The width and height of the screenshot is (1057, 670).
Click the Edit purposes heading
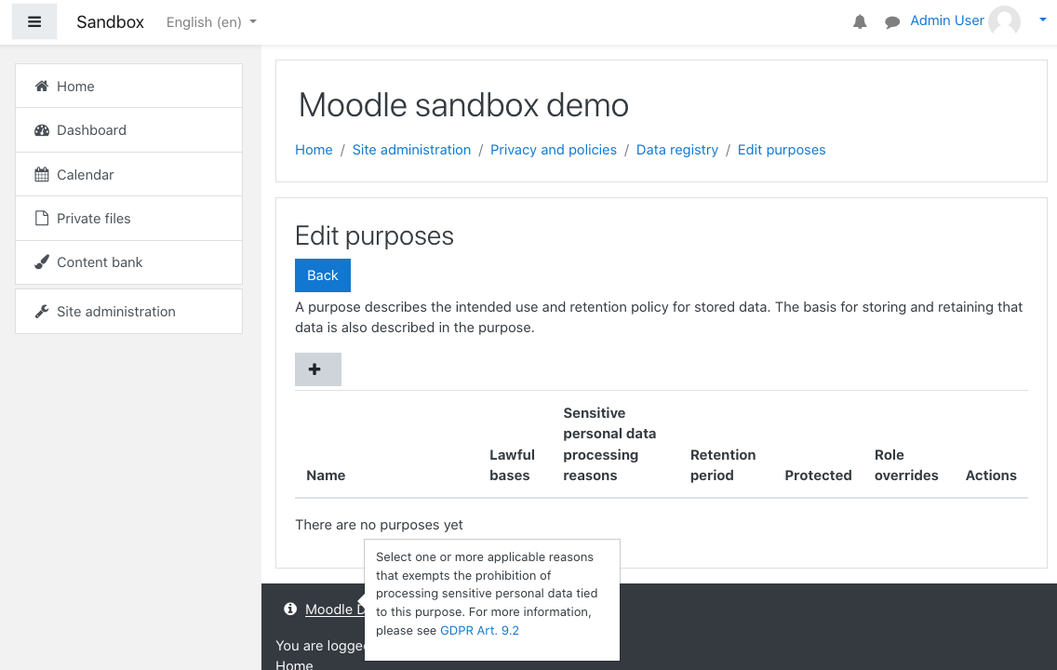pos(374,236)
